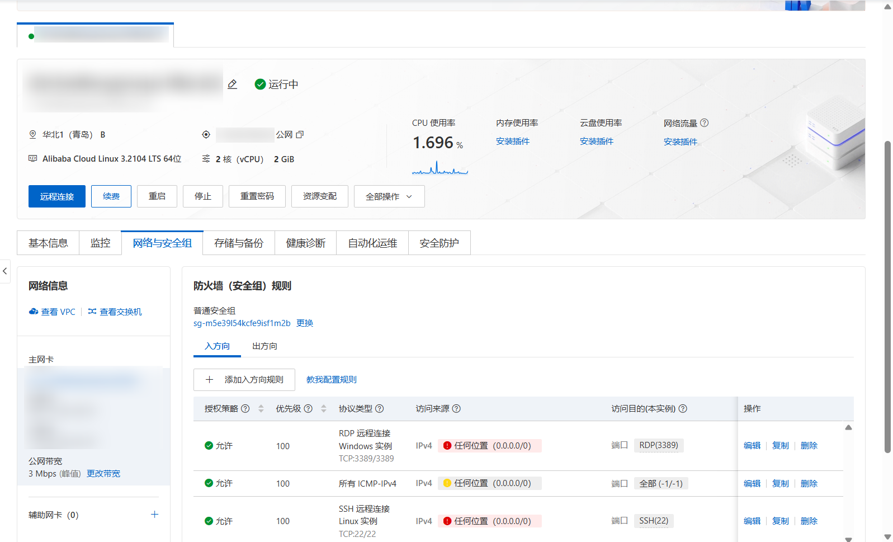This screenshot has width=893, height=542.
Task: Select the 网络与安全组 tab
Action: point(162,243)
